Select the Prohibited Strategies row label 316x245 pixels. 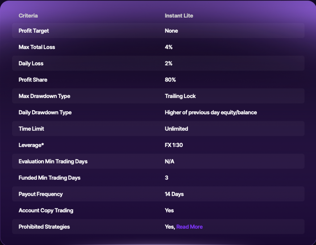click(44, 227)
